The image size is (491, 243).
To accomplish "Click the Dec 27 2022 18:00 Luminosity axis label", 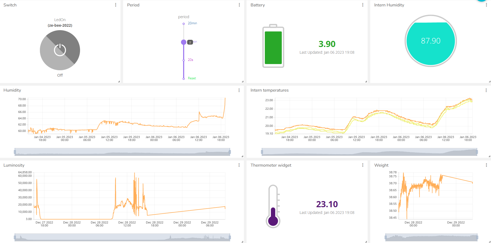I will [44, 224].
